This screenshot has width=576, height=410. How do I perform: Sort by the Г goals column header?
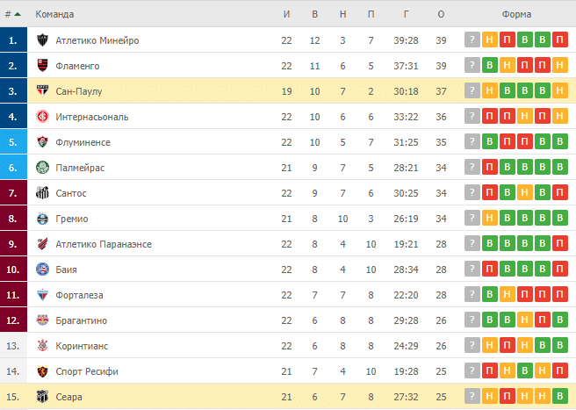(406, 14)
